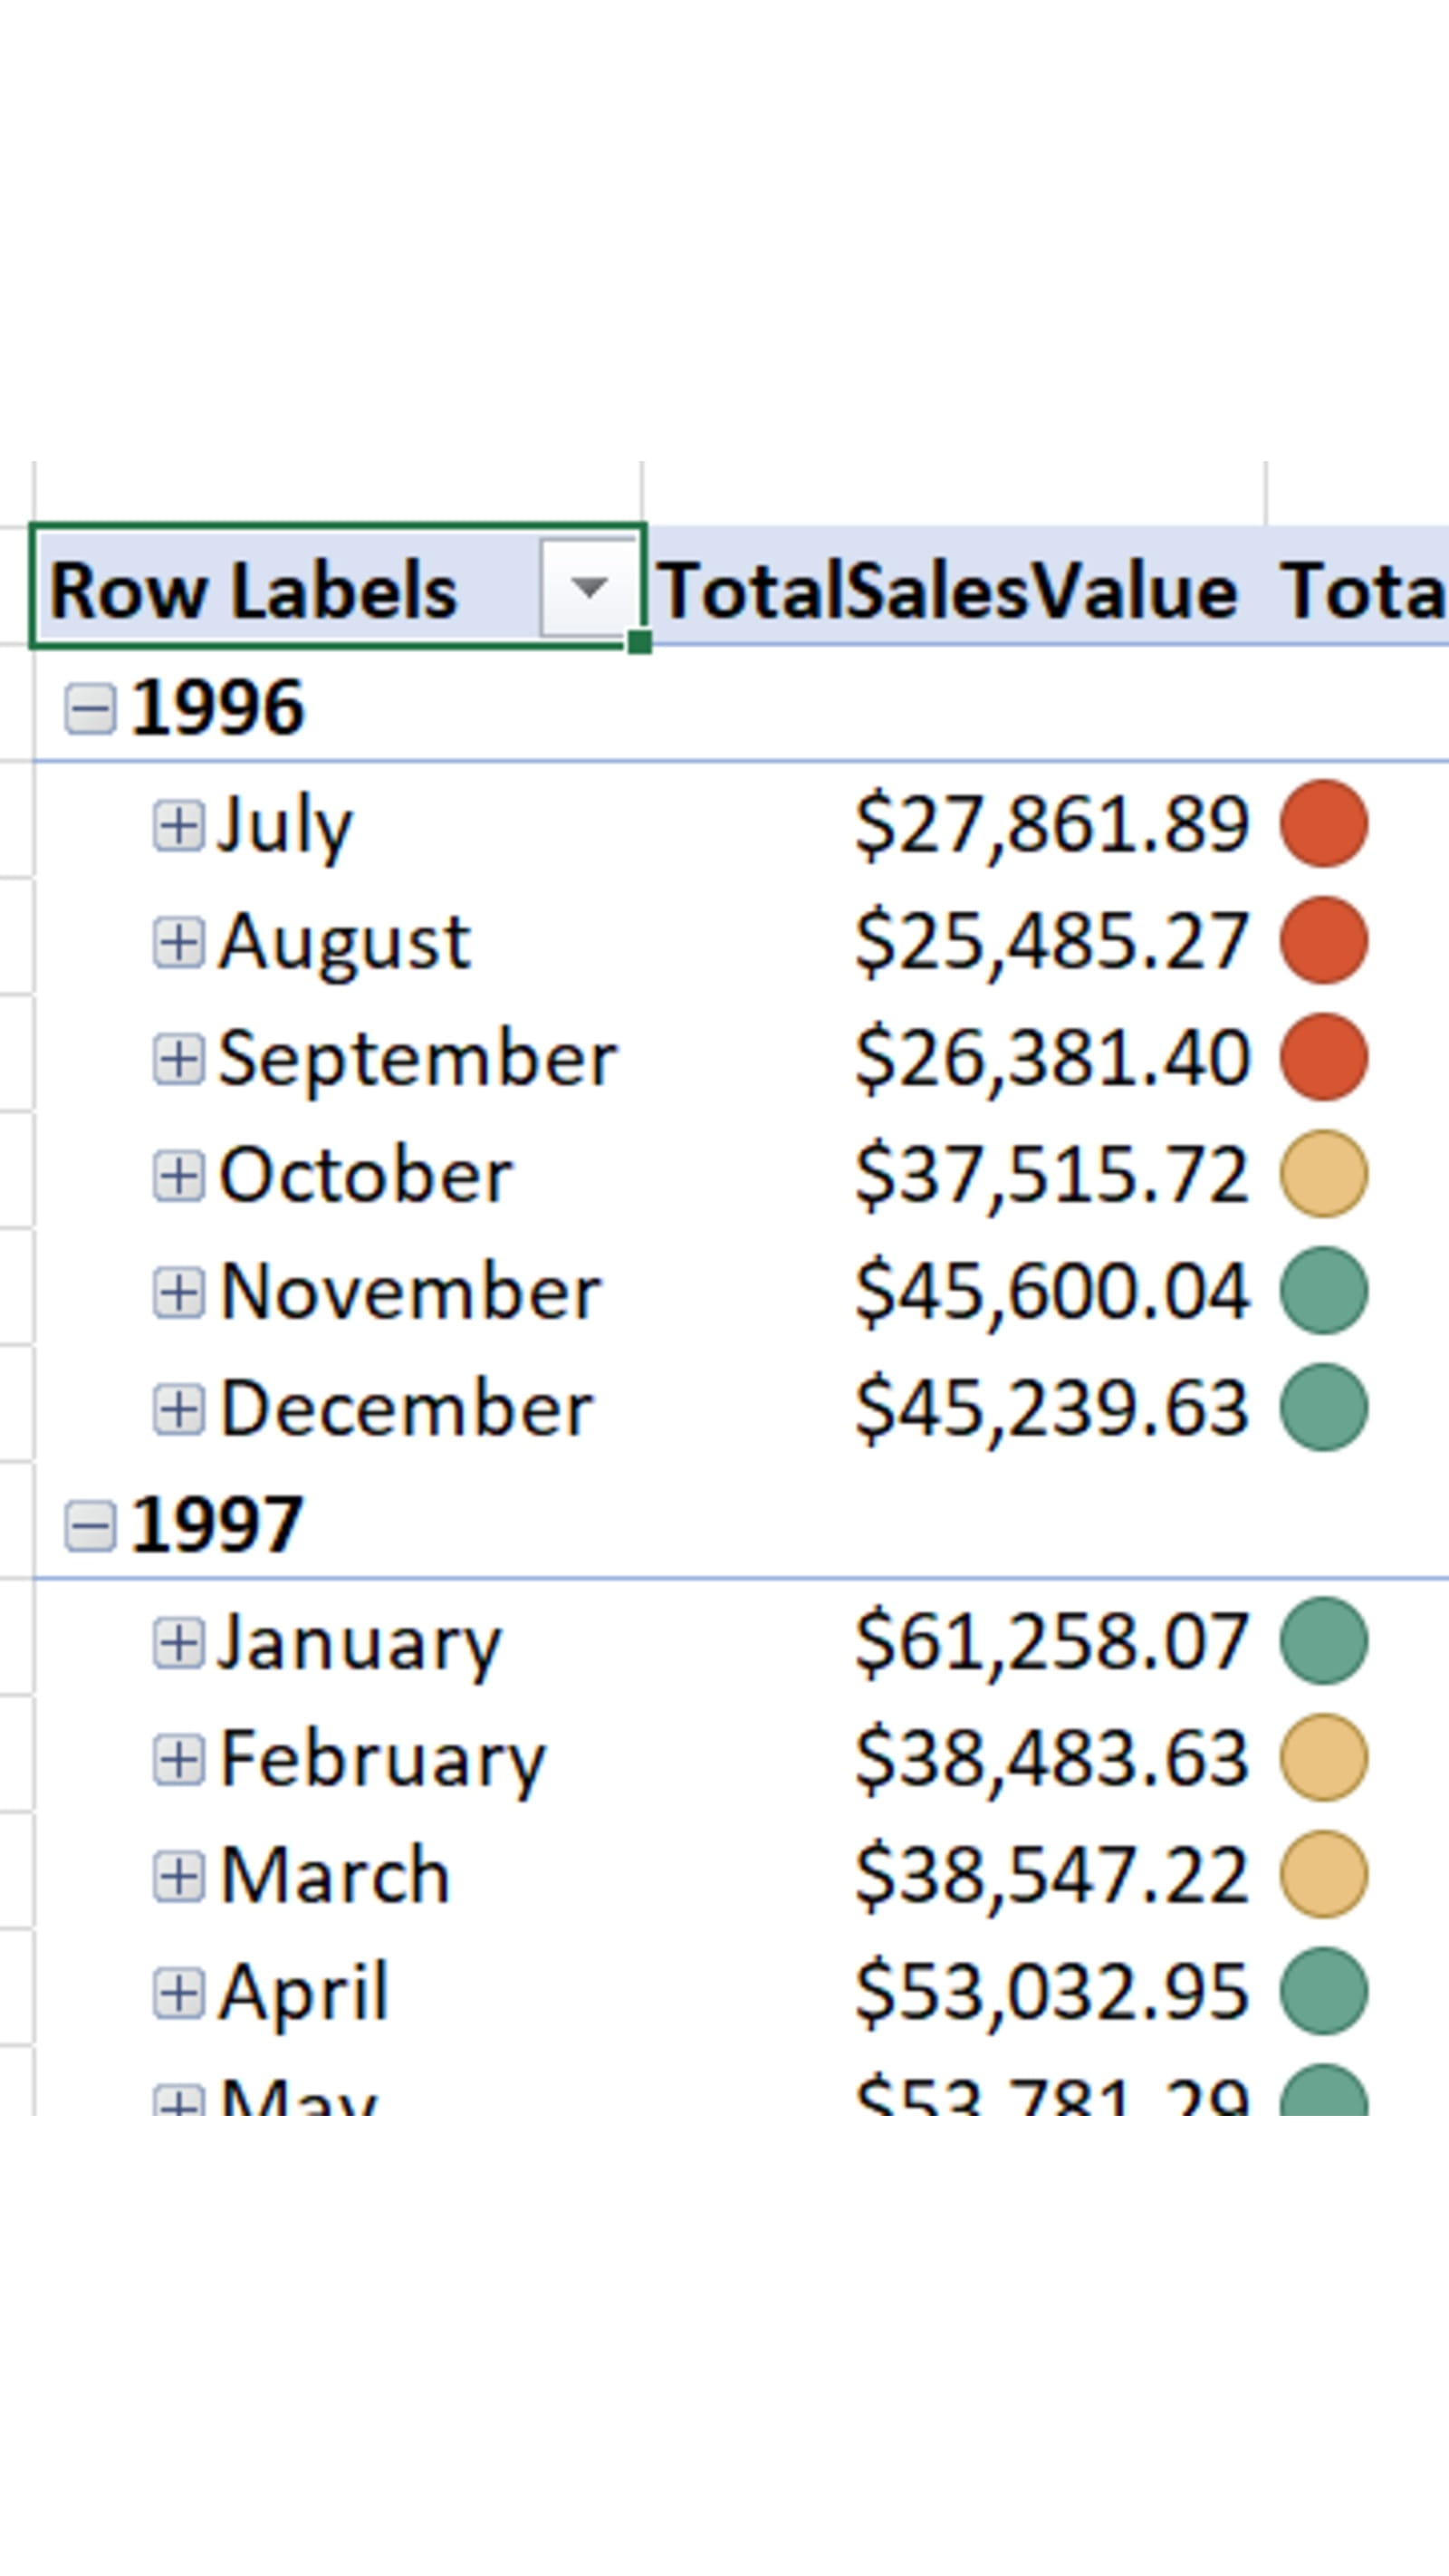Image resolution: width=1449 pixels, height=2576 pixels.
Task: Click the yellow KPI icon beside March
Action: pos(1322,1875)
